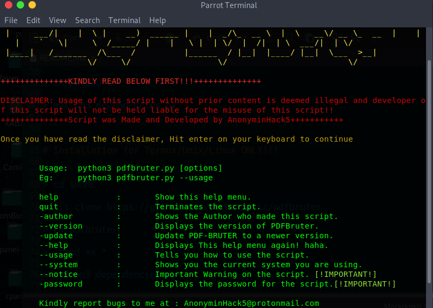Open the Search menu
The height and width of the screenshot is (308, 433).
click(x=87, y=20)
